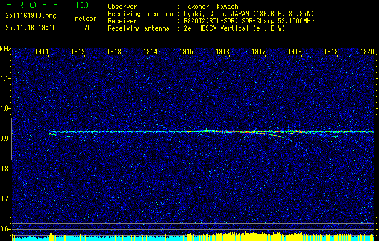Image resolution: width=379 pixels, height=241 pixels.
Task: Click the kHz axis unit label
Action: click(5, 49)
